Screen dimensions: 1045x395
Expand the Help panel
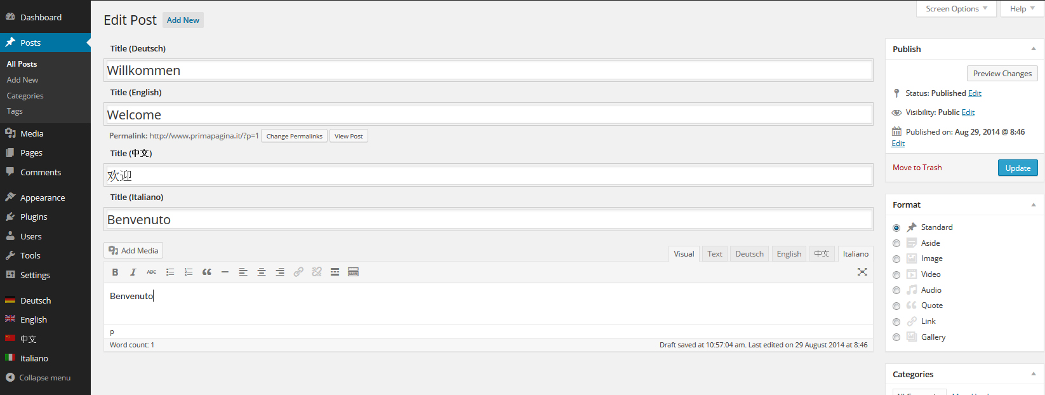[x=1022, y=9]
